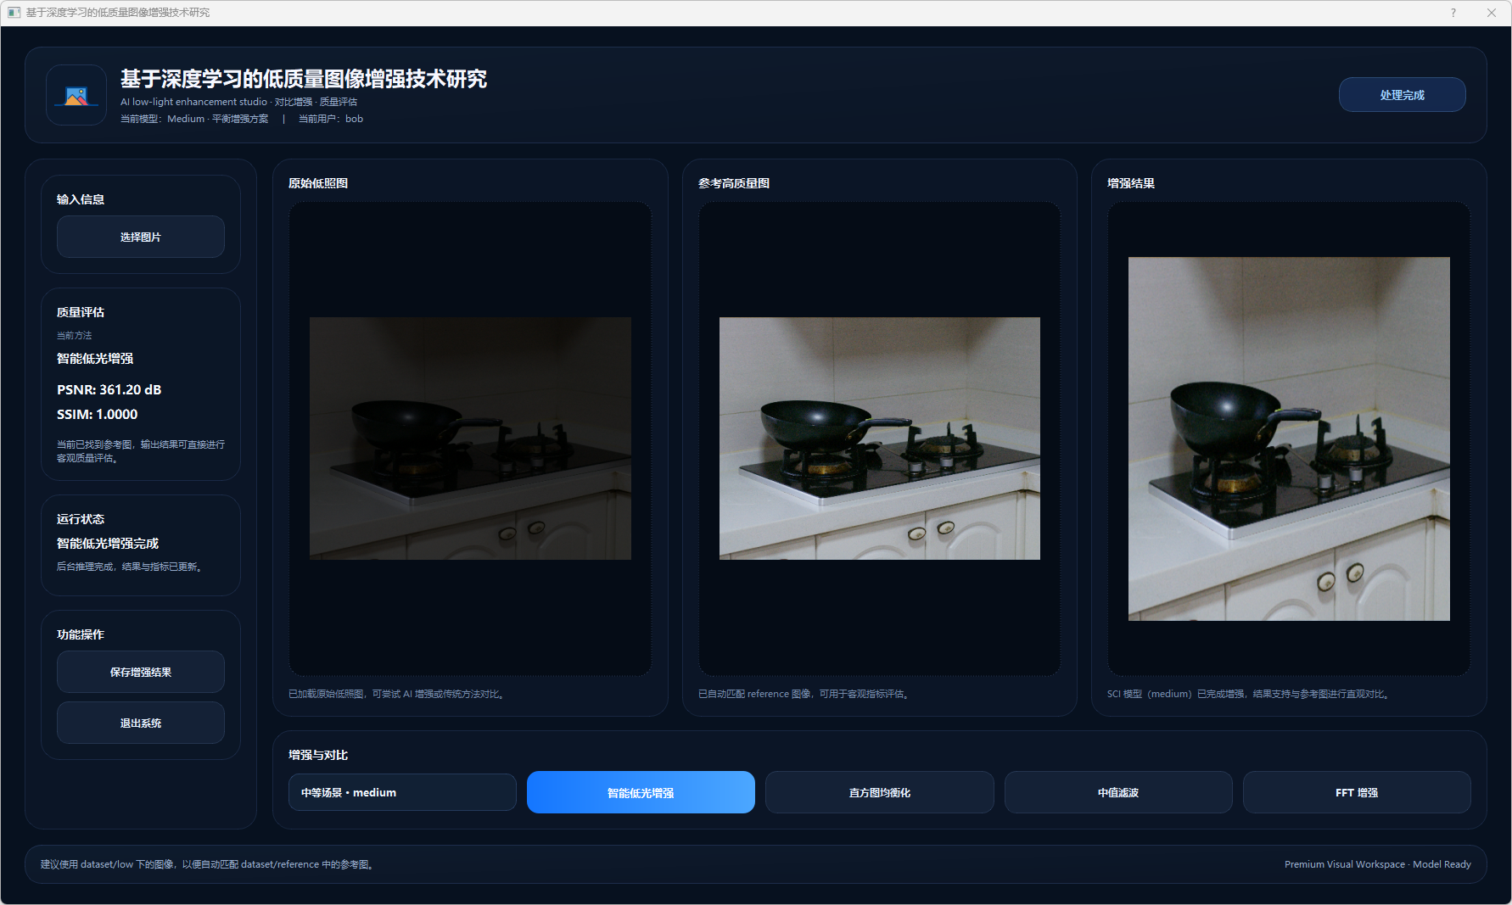Open the 中等场景 · medium model dropdown
Viewport: 1512px width, 905px height.
(402, 792)
